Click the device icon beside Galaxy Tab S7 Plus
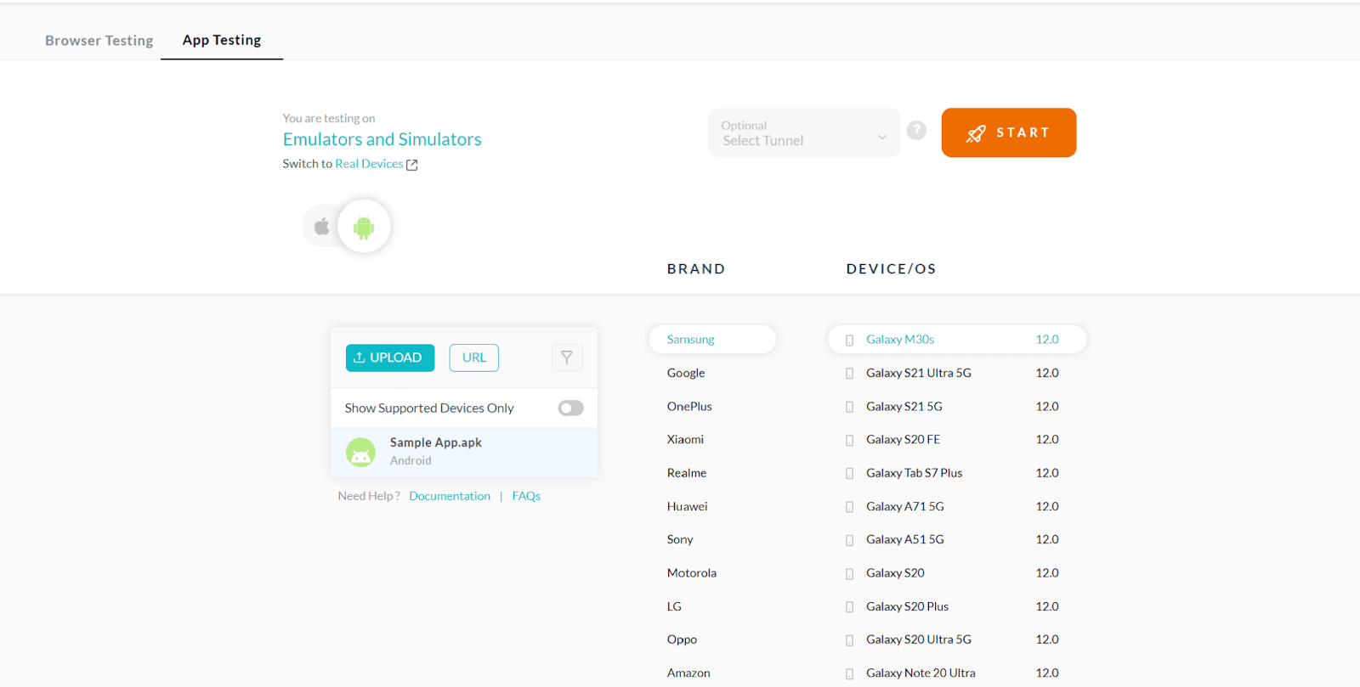This screenshot has height=687, width=1360. [x=849, y=474]
